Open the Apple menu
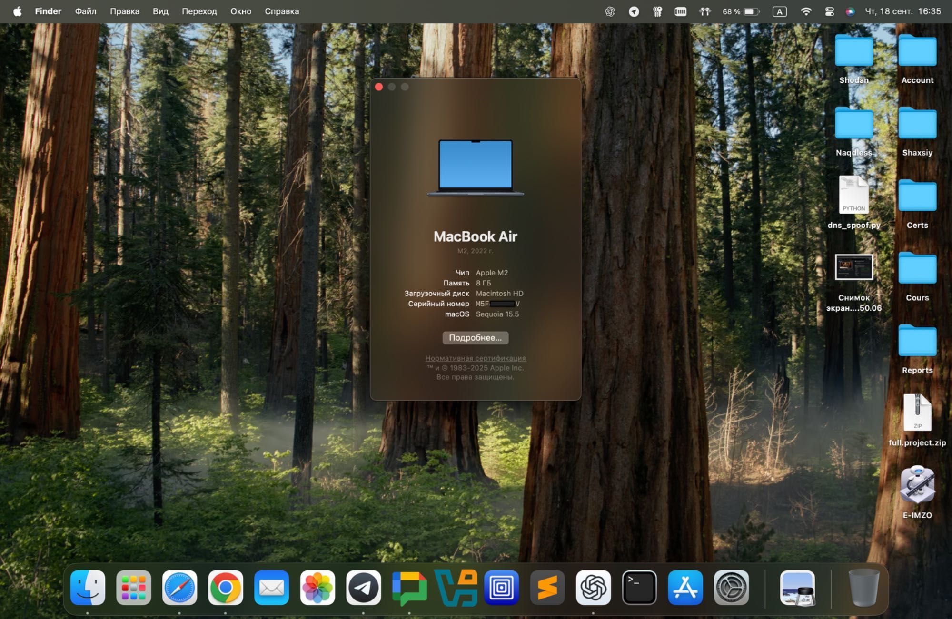The image size is (952, 619). pyautogui.click(x=17, y=11)
